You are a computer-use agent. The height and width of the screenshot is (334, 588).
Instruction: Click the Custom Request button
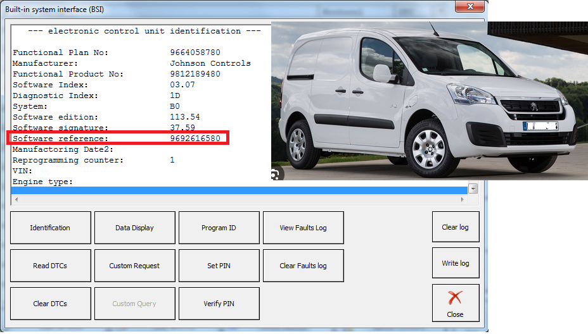coord(134,266)
